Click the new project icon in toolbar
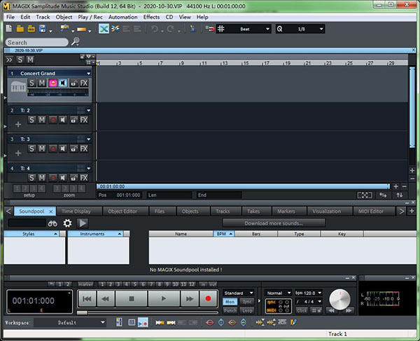420x341 pixels. (8, 29)
